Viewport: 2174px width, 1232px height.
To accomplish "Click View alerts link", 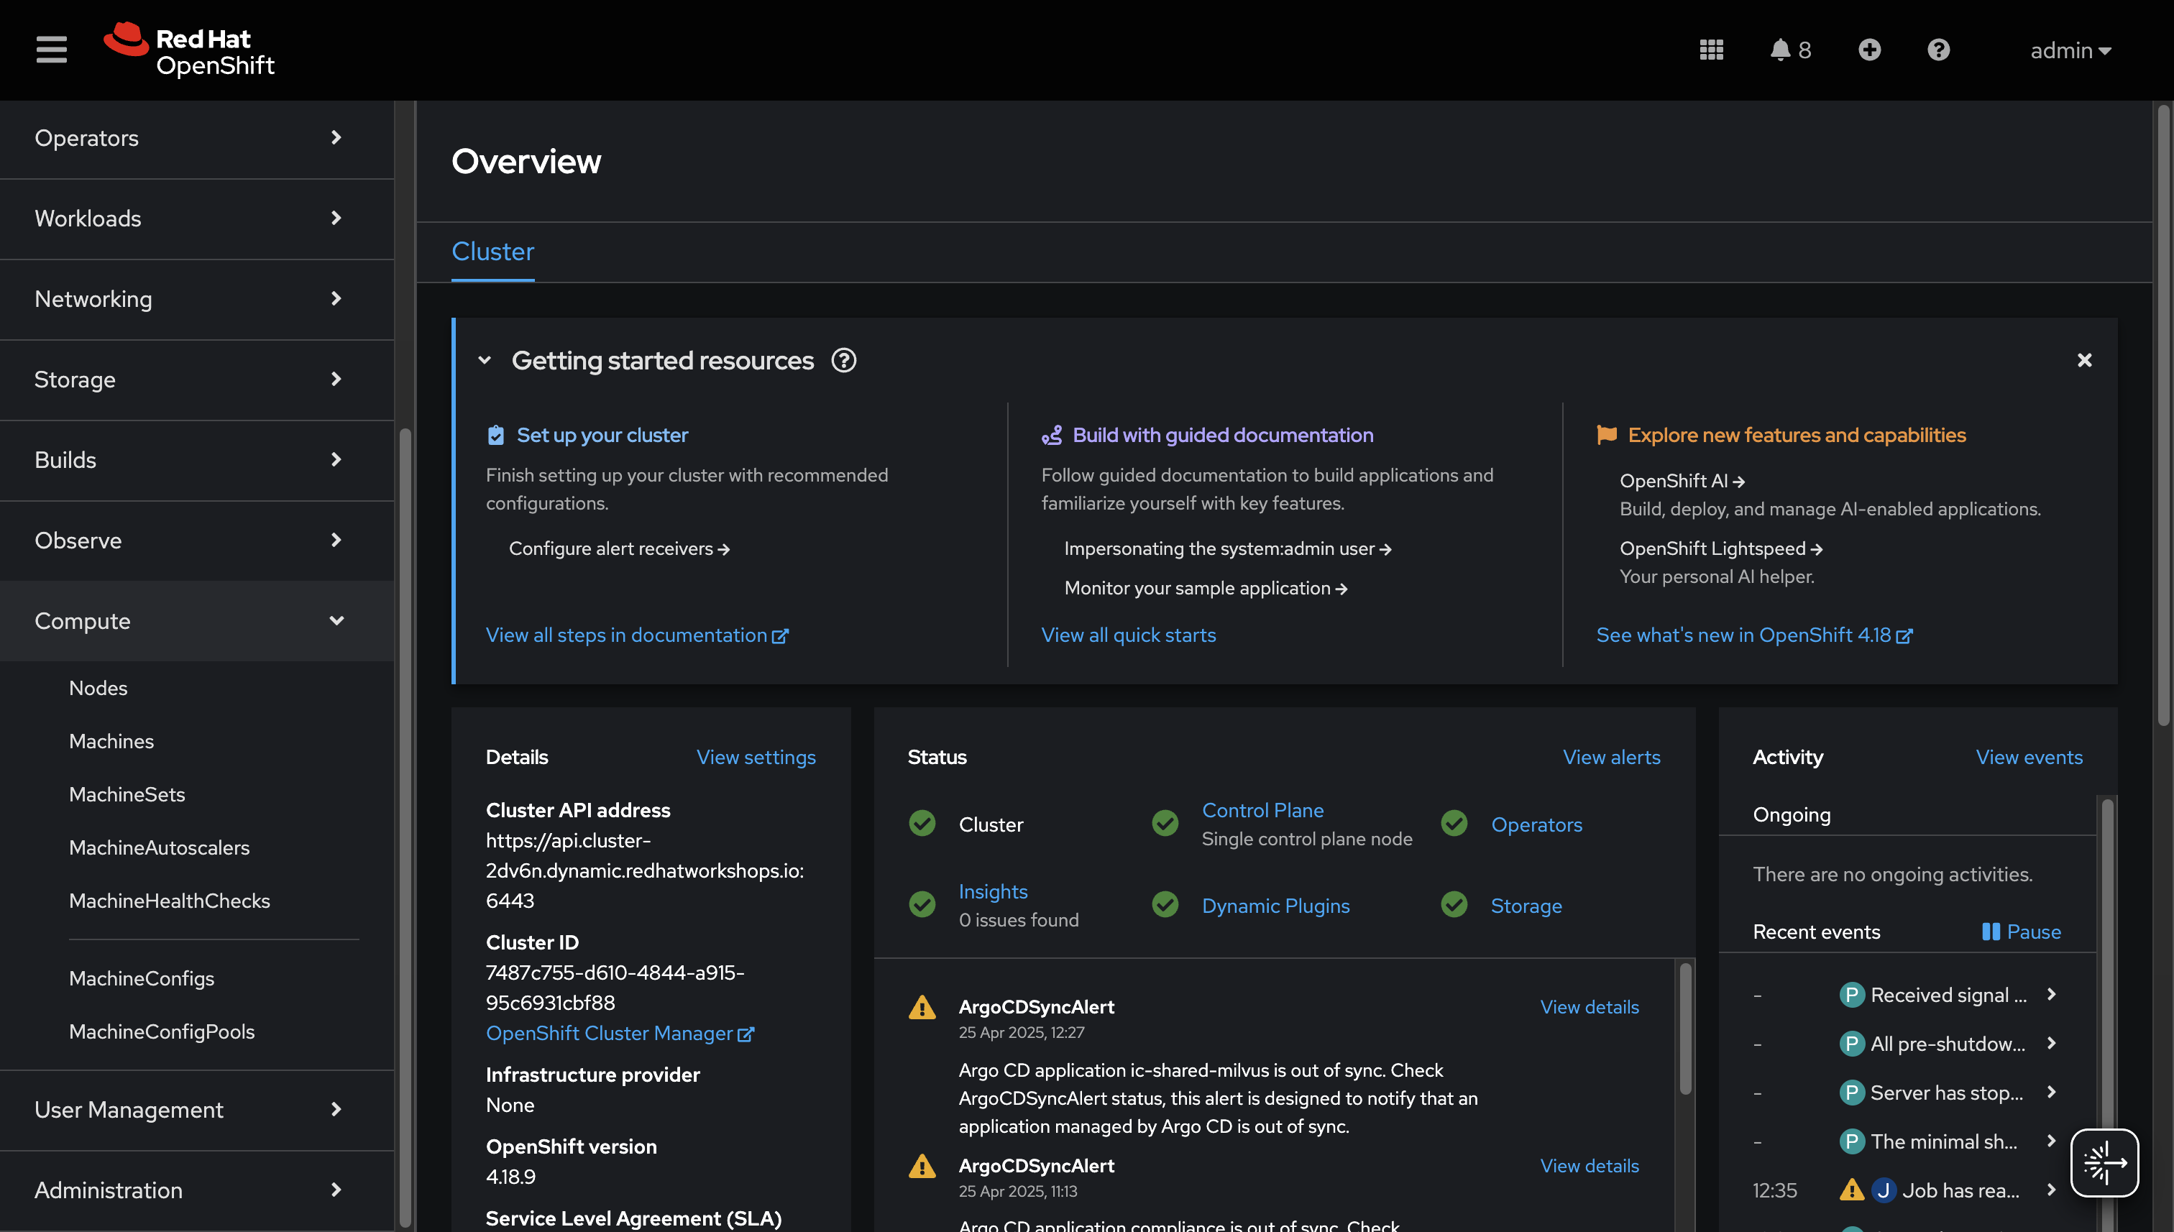I will click(x=1611, y=758).
